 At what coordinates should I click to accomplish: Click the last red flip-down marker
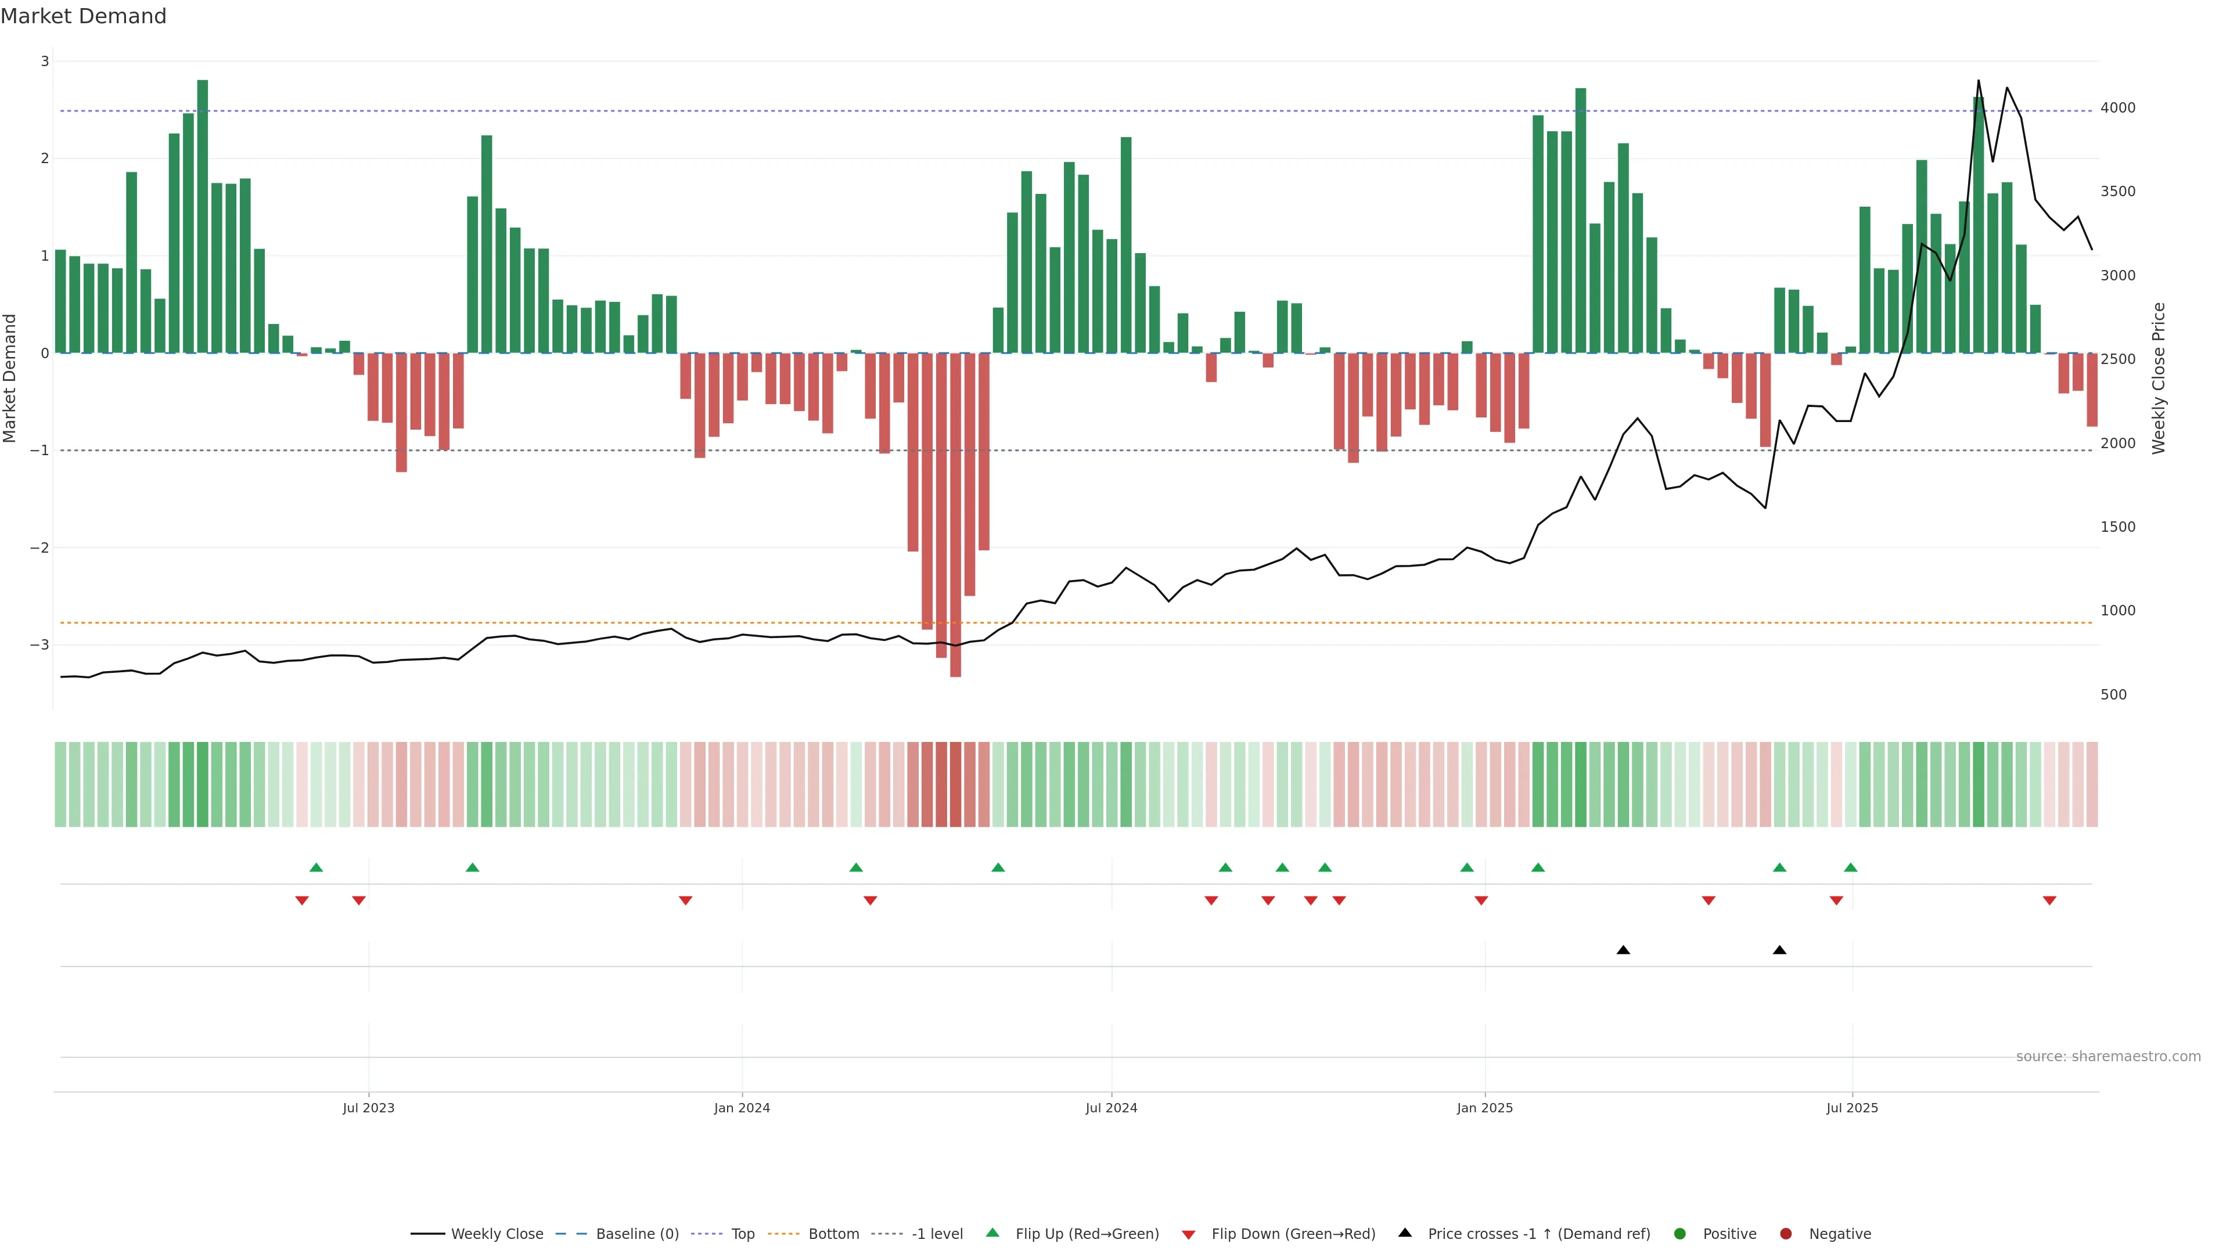2049,901
